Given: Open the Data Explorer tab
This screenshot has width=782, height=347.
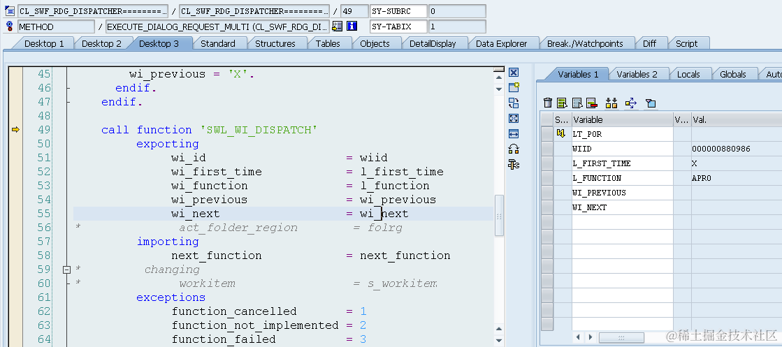Looking at the screenshot, I should (501, 43).
